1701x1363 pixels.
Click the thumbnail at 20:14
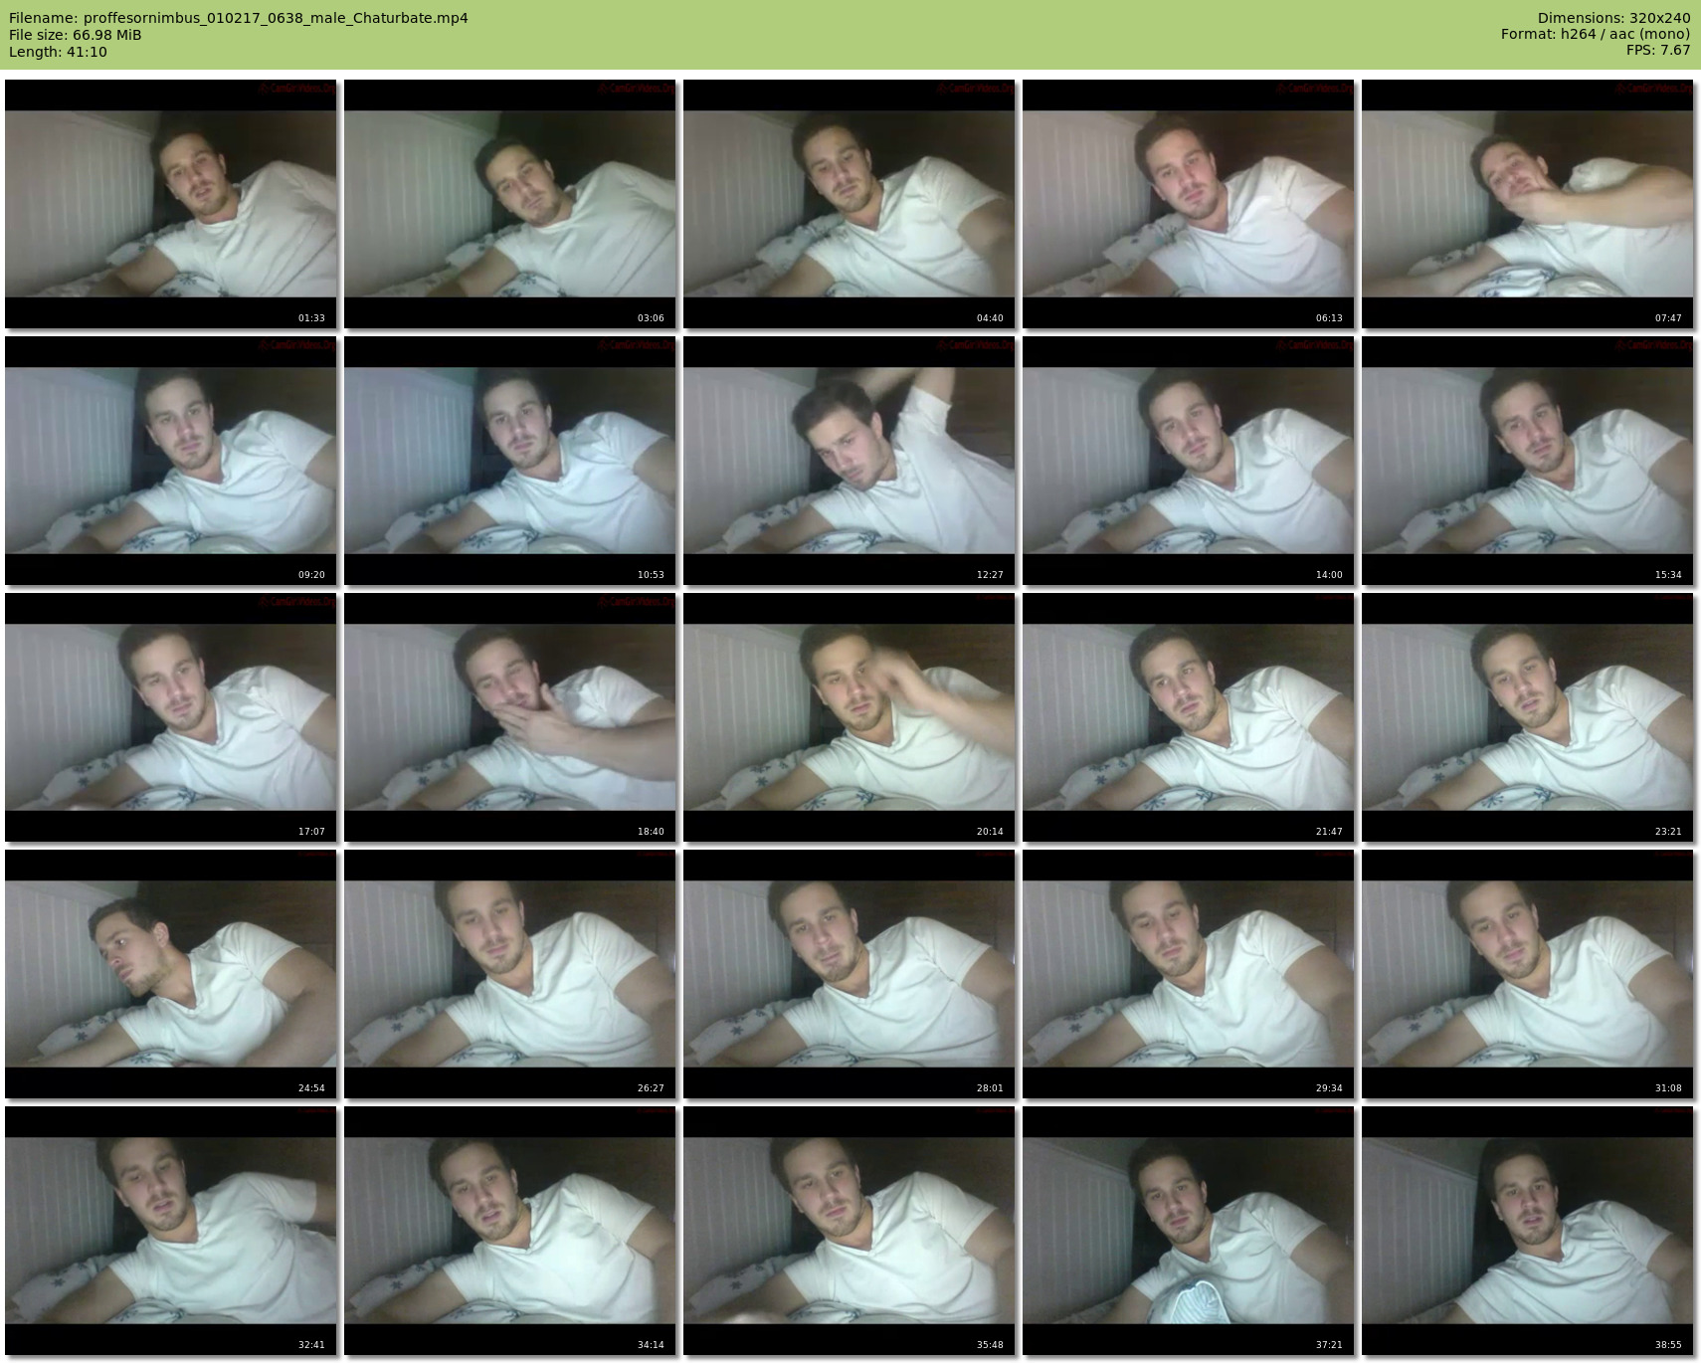tap(850, 717)
